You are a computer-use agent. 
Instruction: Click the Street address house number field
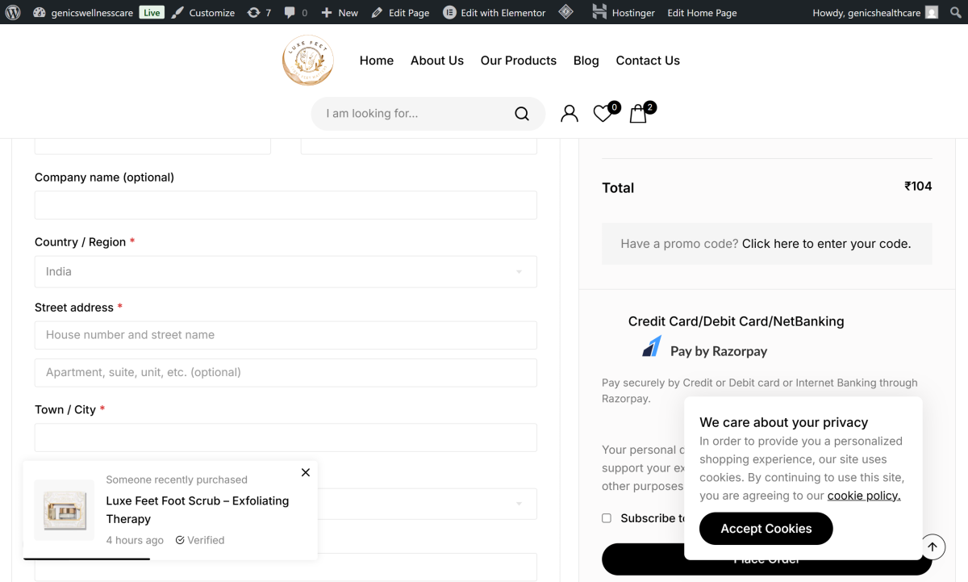[286, 335]
